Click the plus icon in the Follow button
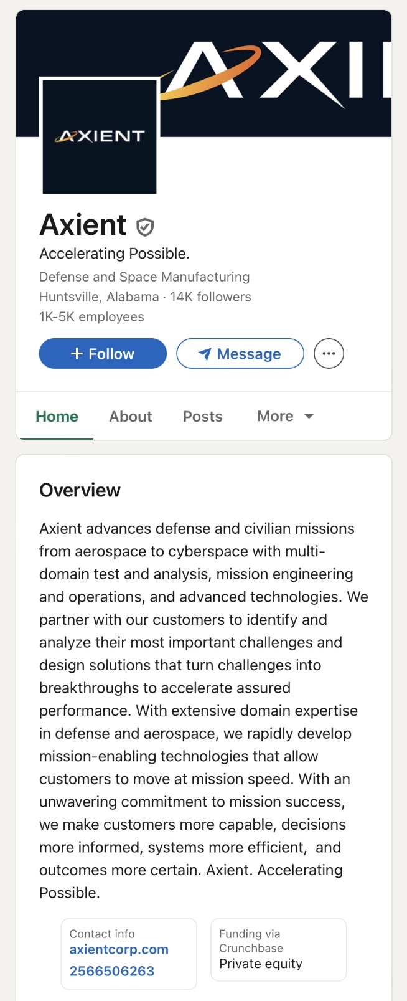Viewport: 407px width, 1001px height. pos(77,354)
